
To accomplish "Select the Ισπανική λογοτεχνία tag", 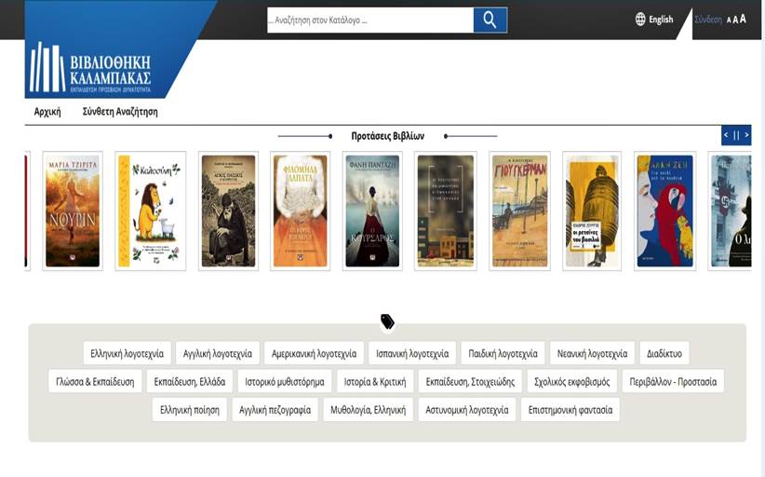I will (412, 353).
